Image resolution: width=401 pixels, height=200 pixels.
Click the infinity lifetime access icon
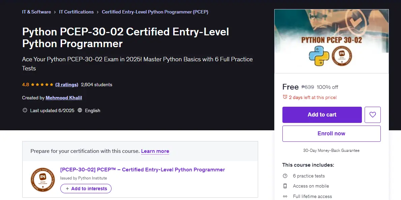pos(285,196)
